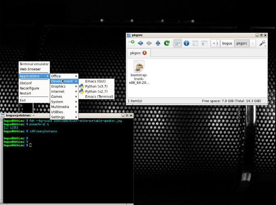Expand the Development submenu
The height and width of the screenshot is (205, 276).
click(x=64, y=81)
